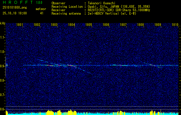
Task: Click the meteor label
Action: tap(41, 9)
